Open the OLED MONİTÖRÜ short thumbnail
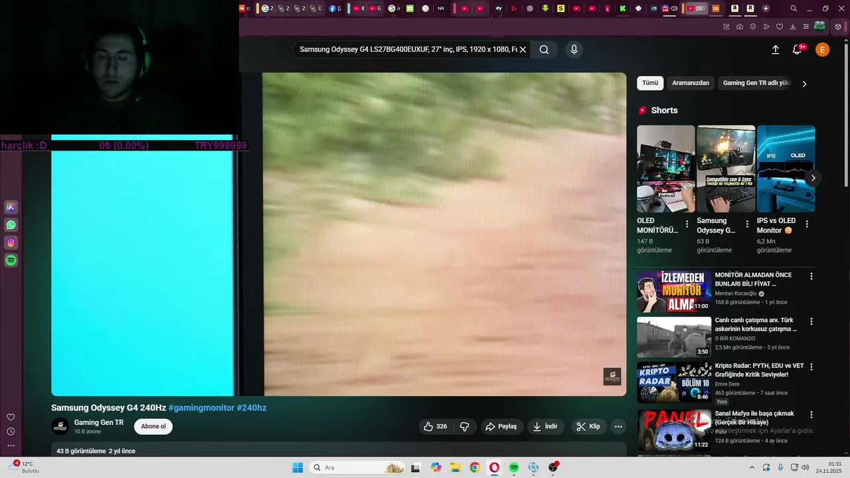 coord(666,169)
